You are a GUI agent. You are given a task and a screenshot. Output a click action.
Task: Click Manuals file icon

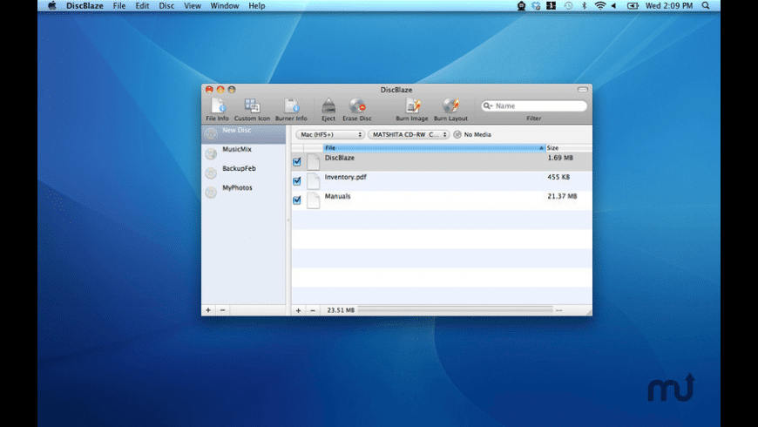[314, 200]
